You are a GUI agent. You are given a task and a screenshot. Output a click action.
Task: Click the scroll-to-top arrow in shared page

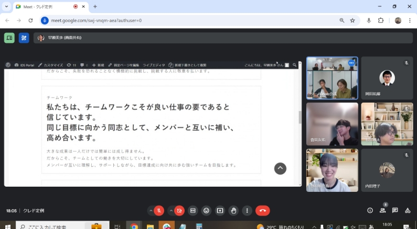(x=280, y=168)
